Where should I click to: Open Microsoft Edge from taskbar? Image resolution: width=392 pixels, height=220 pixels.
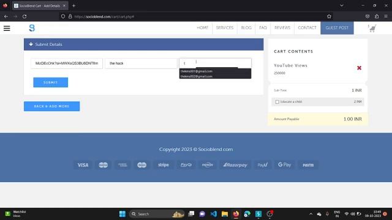pyautogui.click(x=247, y=214)
